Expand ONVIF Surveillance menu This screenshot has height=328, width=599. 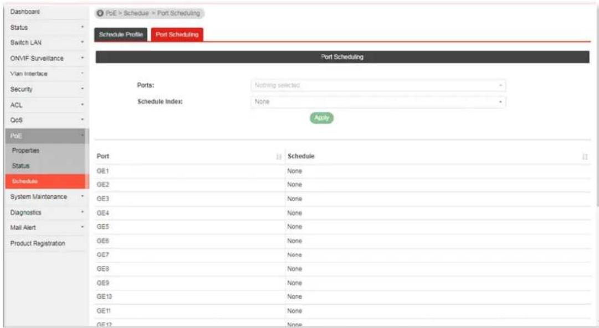[x=46, y=58]
